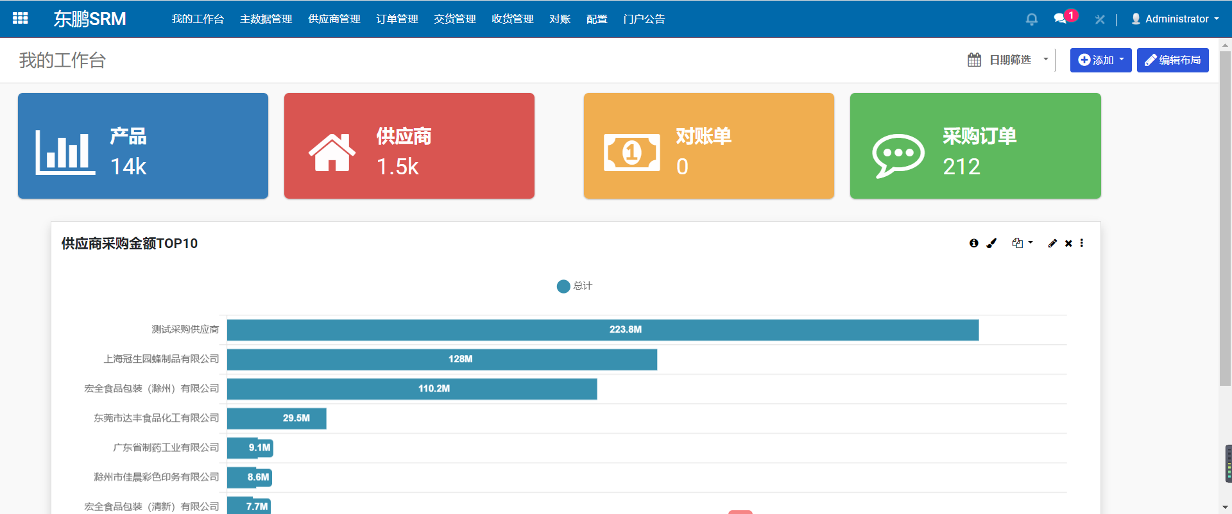Click the 8.6M bar for 滁州市佳晨彩色印务
1232x514 pixels.
tap(250, 477)
